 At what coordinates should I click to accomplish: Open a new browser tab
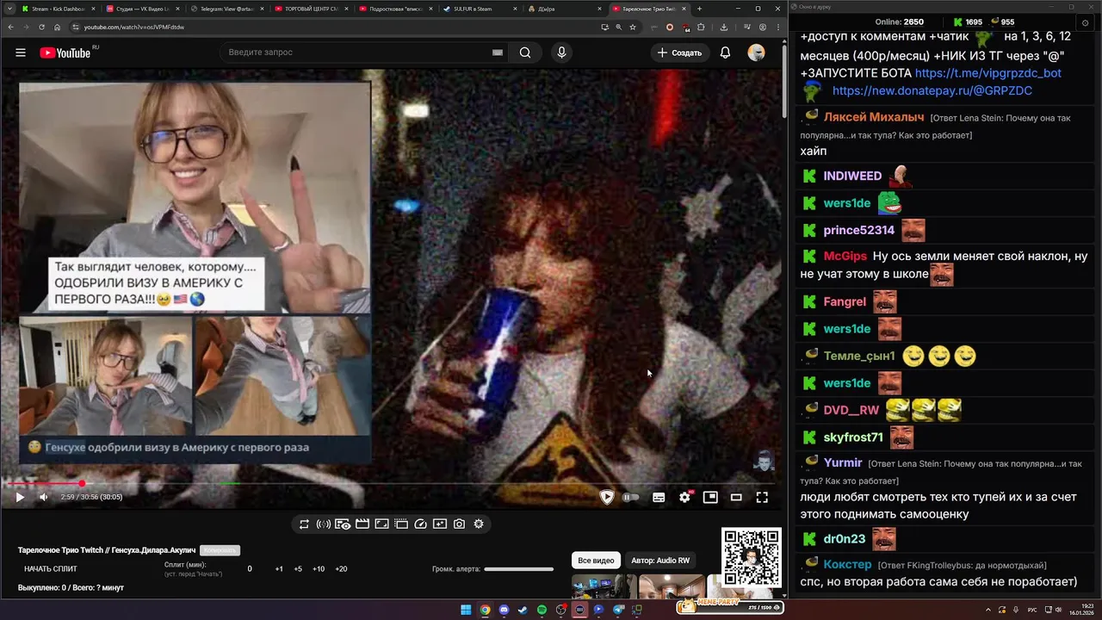point(699,9)
